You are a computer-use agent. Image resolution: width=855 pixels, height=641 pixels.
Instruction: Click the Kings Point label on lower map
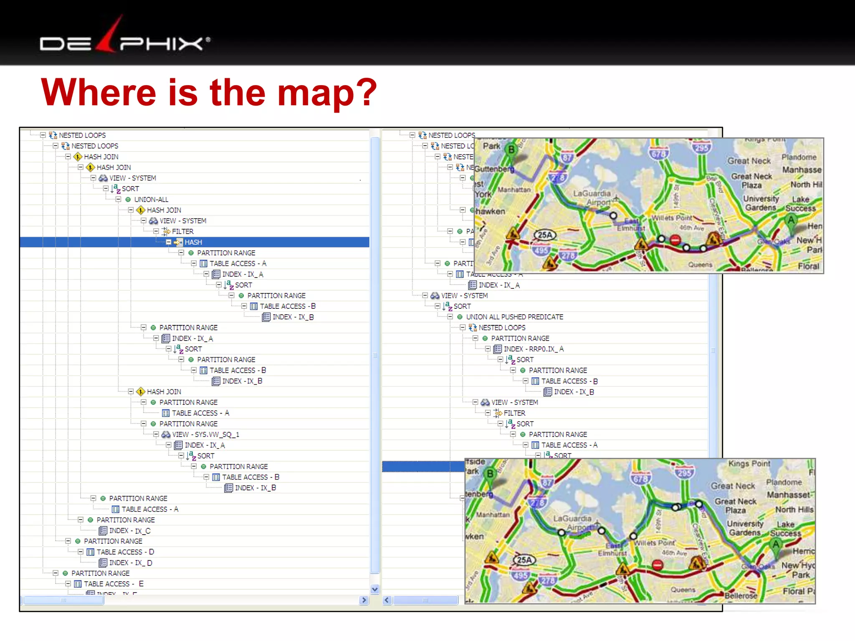coord(749,464)
